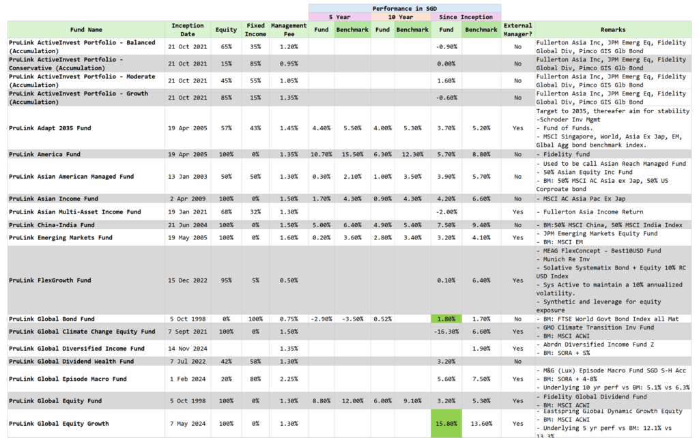
Task: Click the -16.30% since inception fund value
Action: [x=446, y=332]
